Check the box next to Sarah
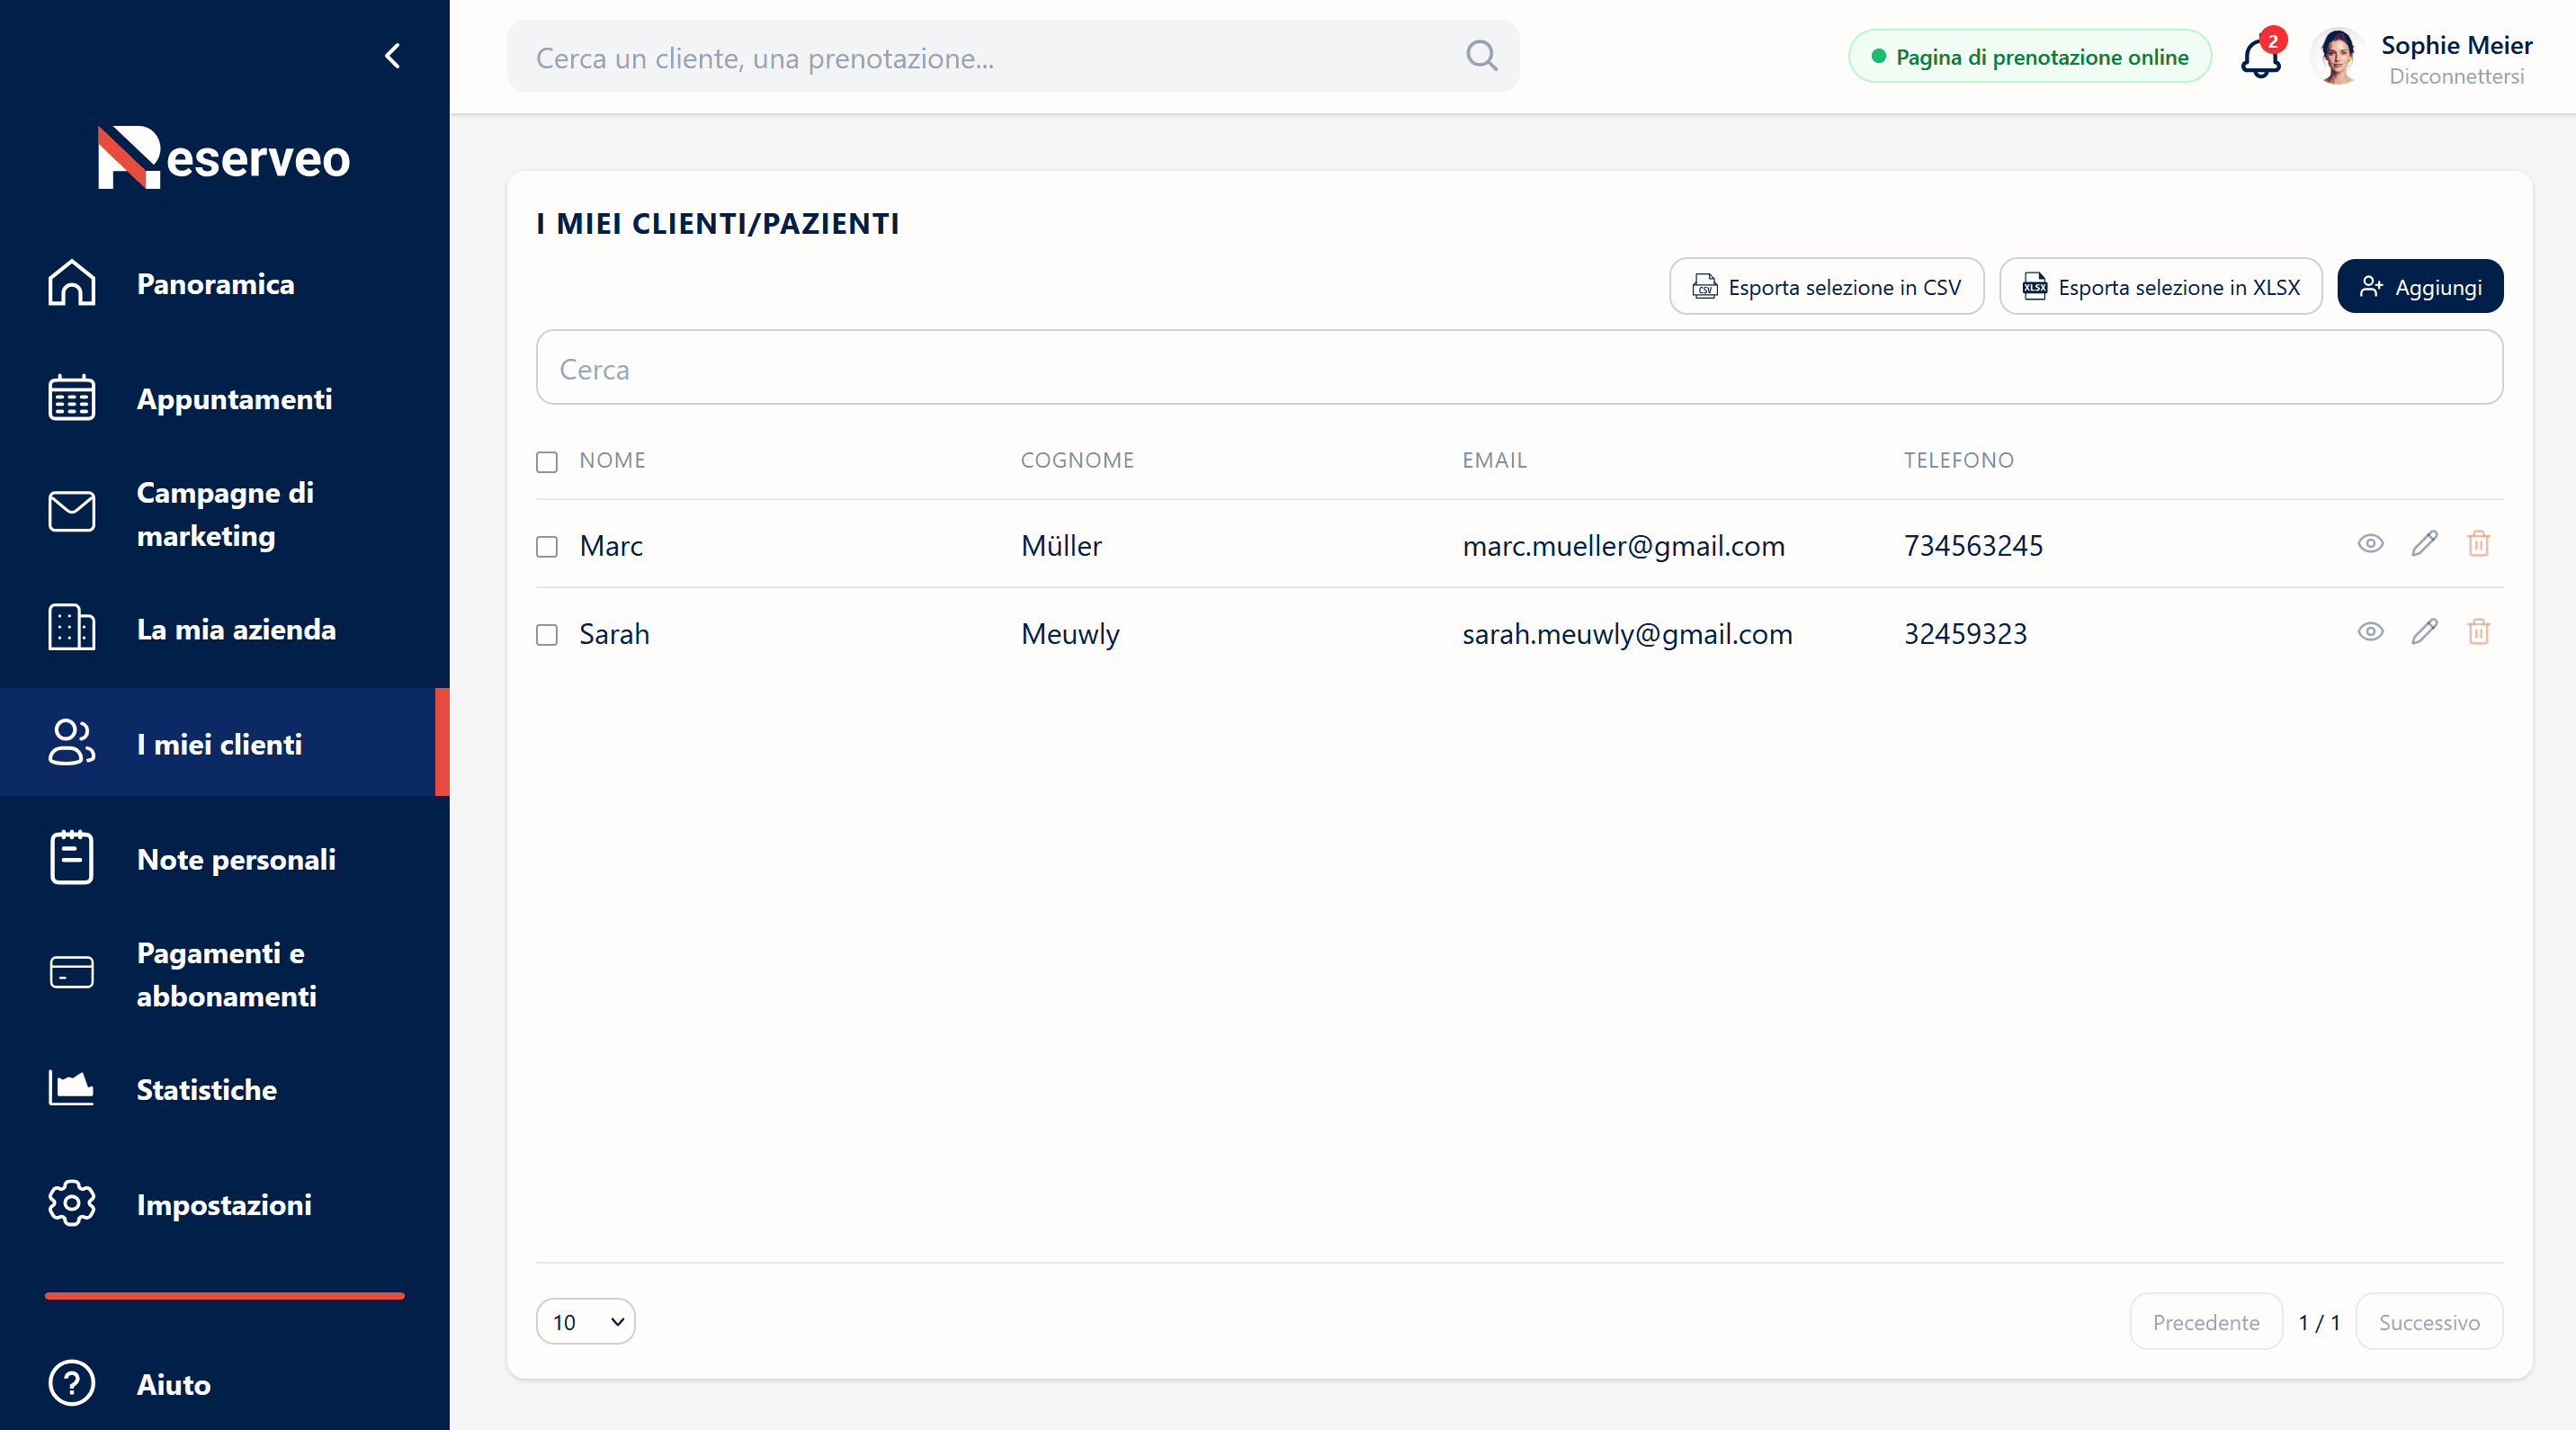Image resolution: width=2576 pixels, height=1430 pixels. click(x=546, y=634)
